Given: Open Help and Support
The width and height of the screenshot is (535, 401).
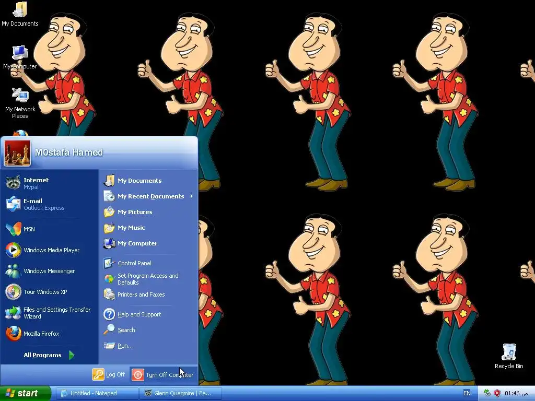Looking at the screenshot, I should point(149,314).
